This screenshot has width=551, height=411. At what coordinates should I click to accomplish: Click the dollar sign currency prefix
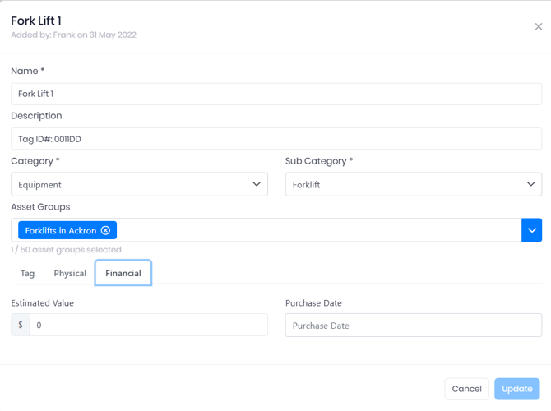click(21, 325)
